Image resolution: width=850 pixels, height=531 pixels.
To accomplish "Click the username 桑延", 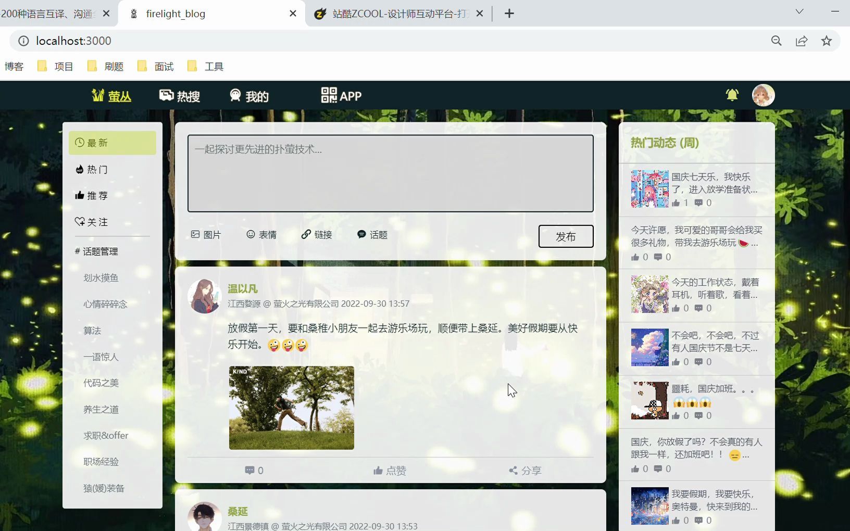I will pos(238,512).
